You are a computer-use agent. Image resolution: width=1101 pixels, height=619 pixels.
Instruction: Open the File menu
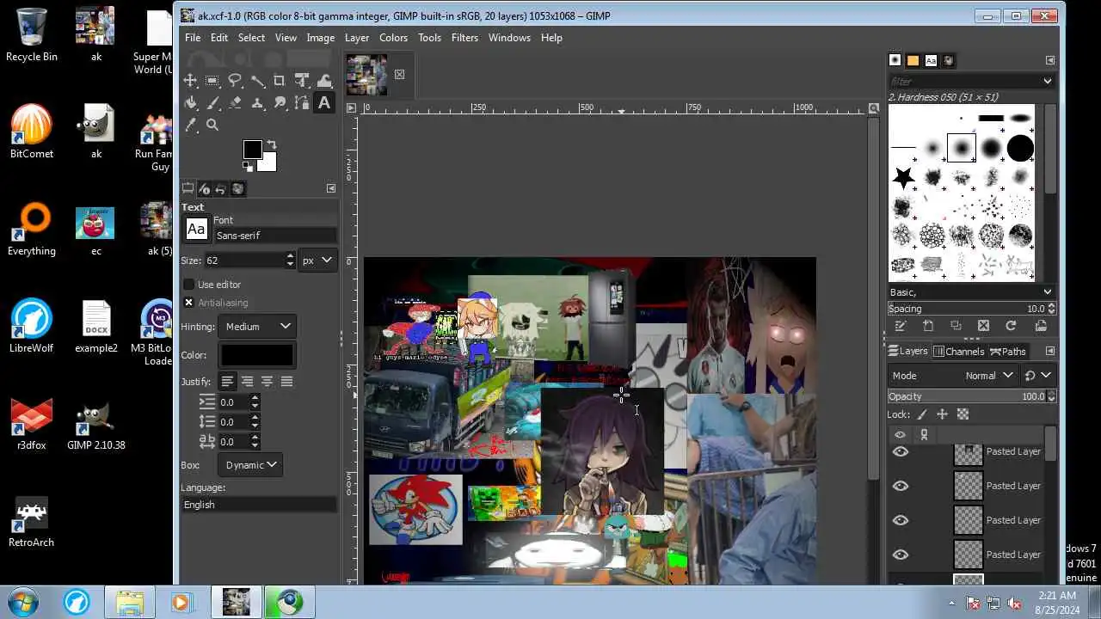tap(193, 38)
